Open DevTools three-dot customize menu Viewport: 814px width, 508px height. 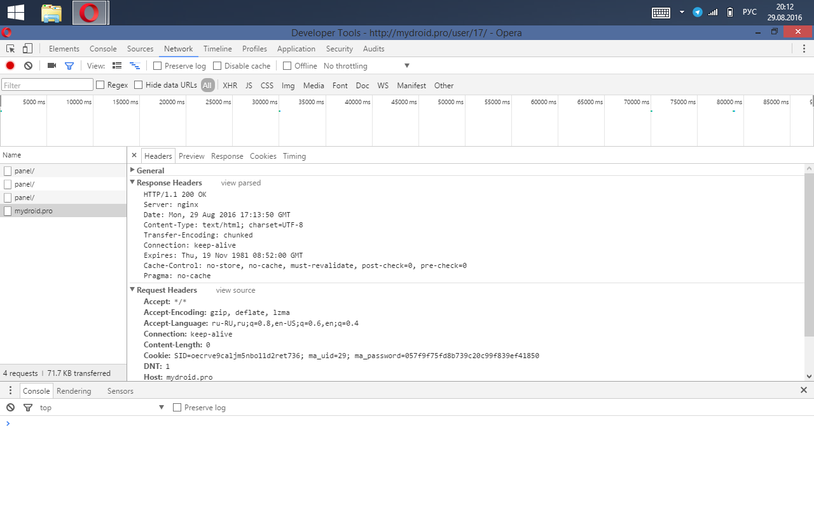pyautogui.click(x=804, y=49)
